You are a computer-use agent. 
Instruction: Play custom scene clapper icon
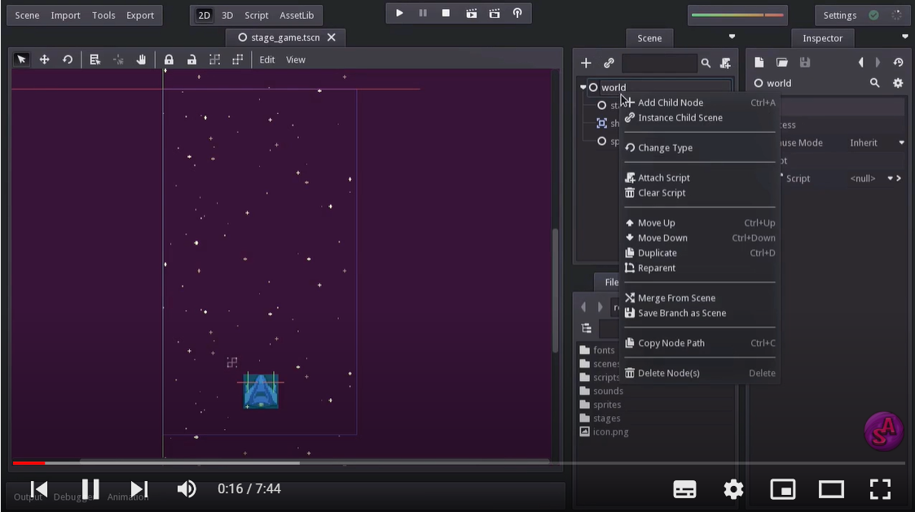click(495, 13)
